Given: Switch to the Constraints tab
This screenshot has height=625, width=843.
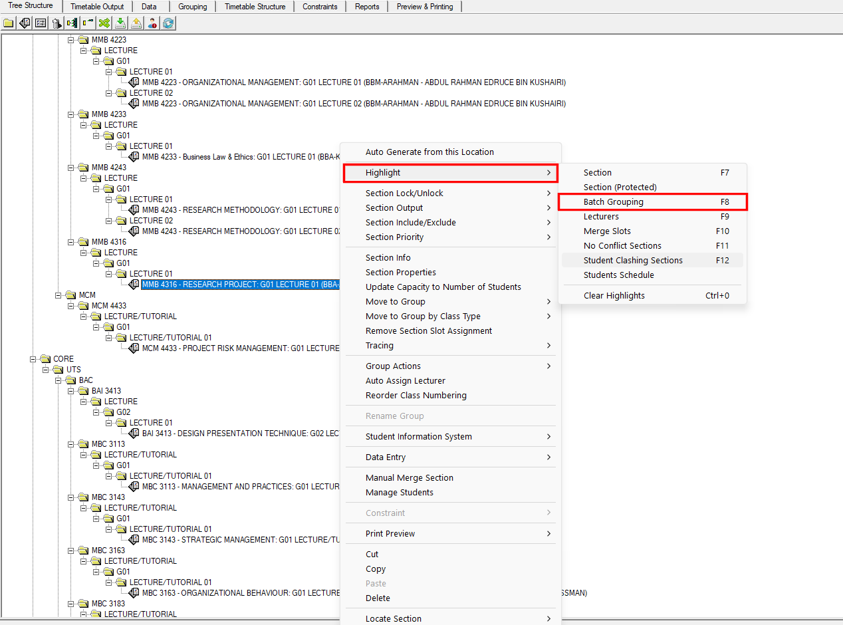Looking at the screenshot, I should point(320,7).
